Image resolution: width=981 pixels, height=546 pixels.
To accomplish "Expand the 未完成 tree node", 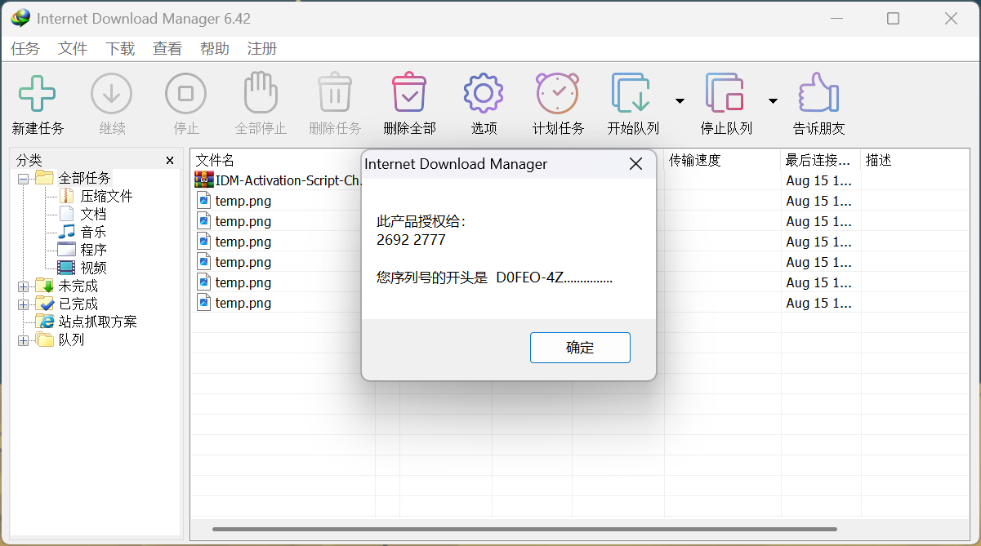I will (23, 286).
